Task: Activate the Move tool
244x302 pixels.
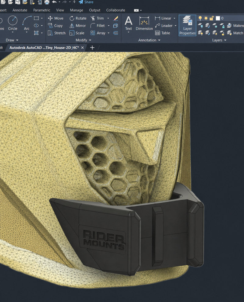Action: [x=56, y=18]
